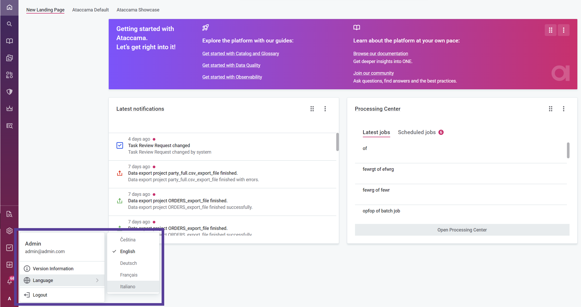Open the data quality shapes icon
Image resolution: width=581 pixels, height=307 pixels.
pos(9,75)
